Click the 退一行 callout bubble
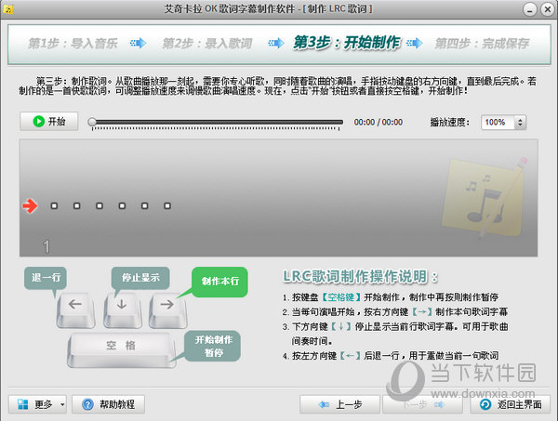The width and height of the screenshot is (558, 421). click(46, 278)
